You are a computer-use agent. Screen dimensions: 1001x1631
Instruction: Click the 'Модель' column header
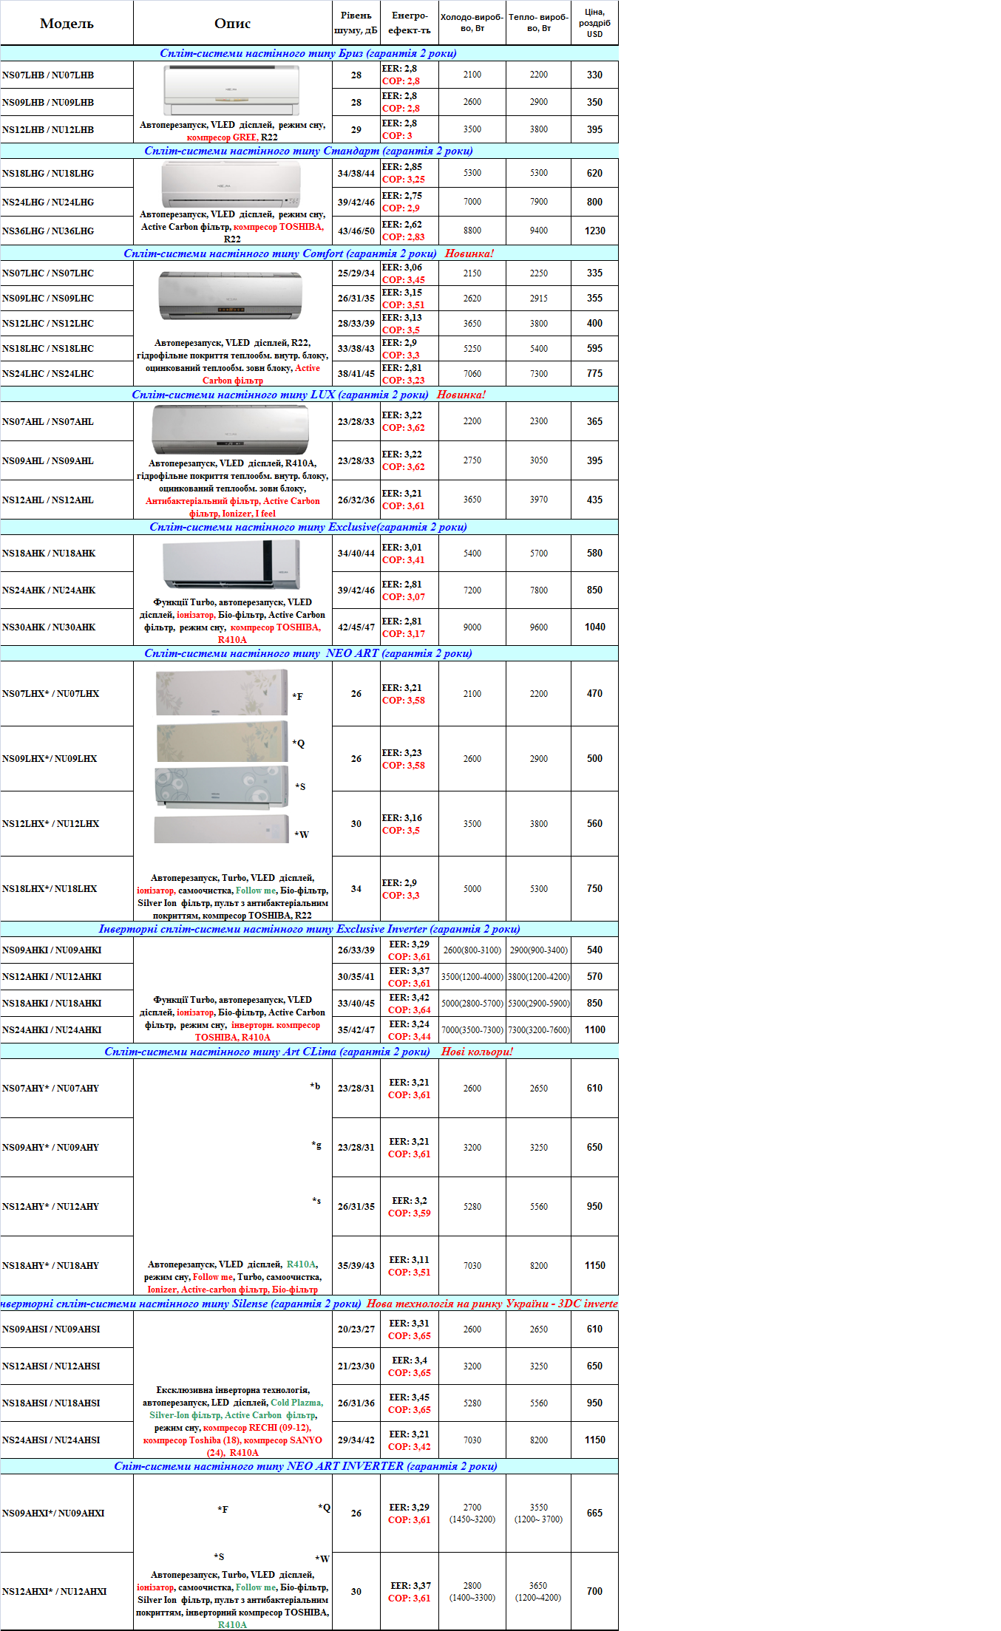point(67,23)
